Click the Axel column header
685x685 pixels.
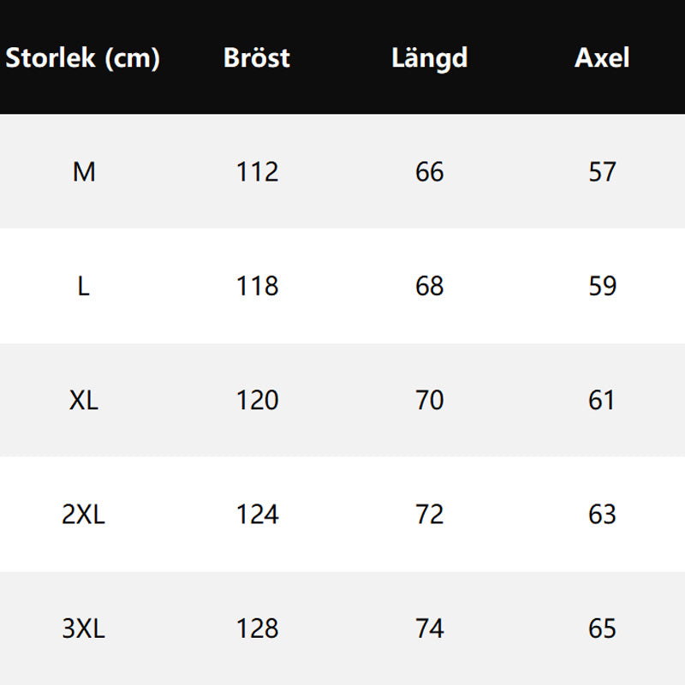coord(602,58)
